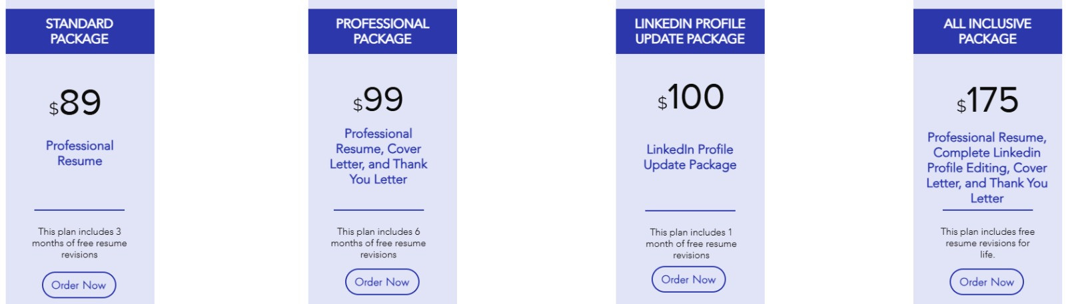Click the "LinkedIn Profile Update Package" description text
This screenshot has height=304, width=1066.
[x=690, y=157]
